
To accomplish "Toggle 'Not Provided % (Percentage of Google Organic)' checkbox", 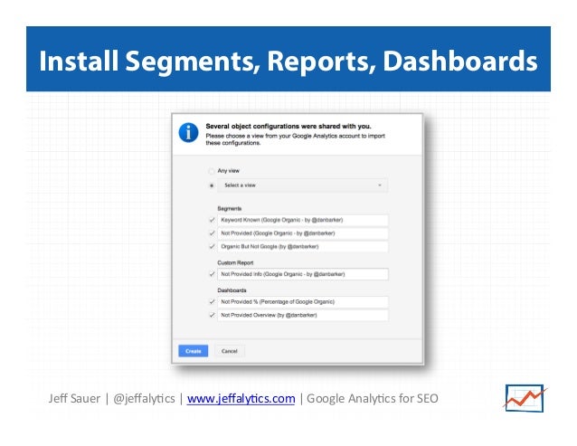I will point(212,302).
